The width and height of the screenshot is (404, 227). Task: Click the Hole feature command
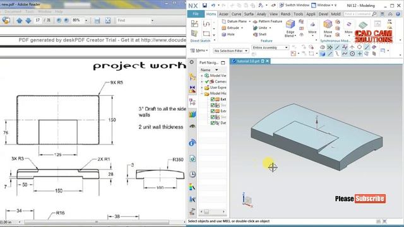pyautogui.click(x=228, y=34)
